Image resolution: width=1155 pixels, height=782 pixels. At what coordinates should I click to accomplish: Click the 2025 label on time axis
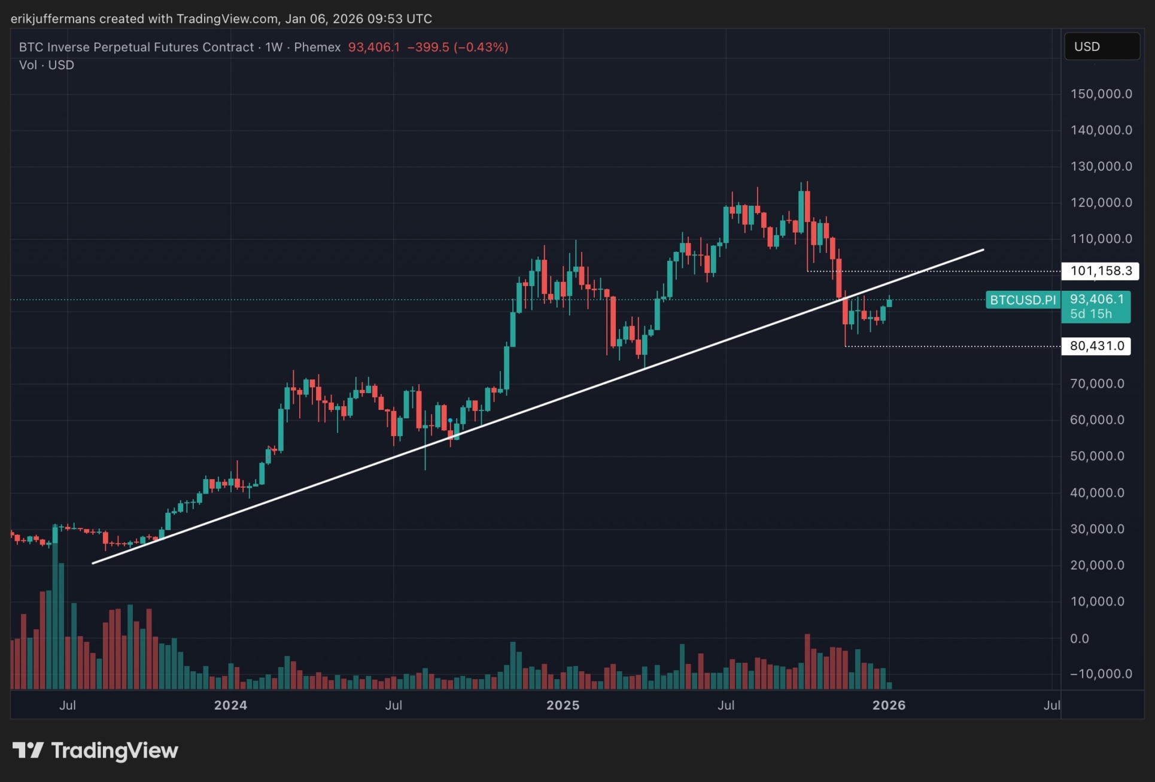point(563,705)
